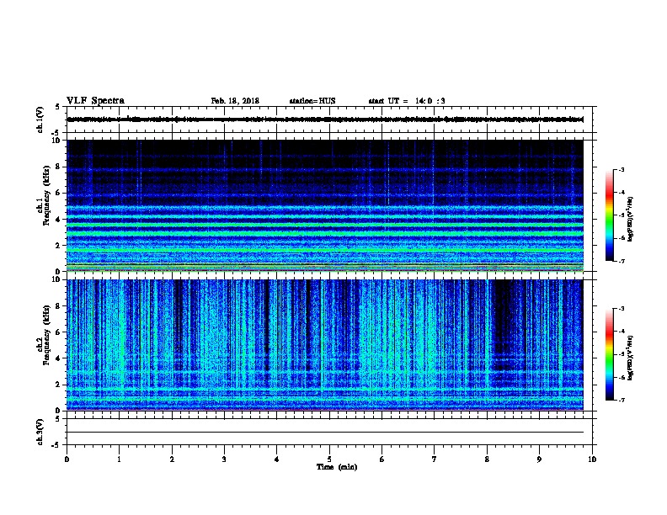Click the time axis tick label "7"
Viewport: 667px width, 515px height.
coord(435,459)
